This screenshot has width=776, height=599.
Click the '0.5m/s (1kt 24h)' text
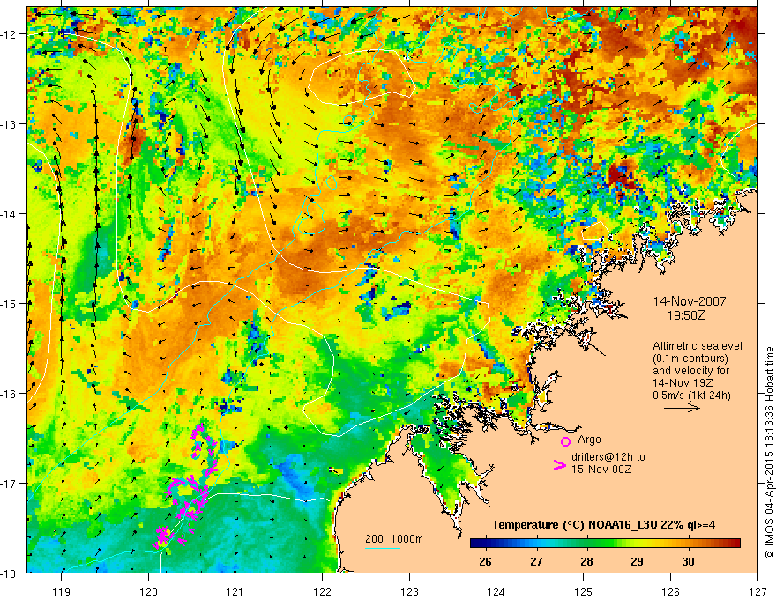point(691,396)
